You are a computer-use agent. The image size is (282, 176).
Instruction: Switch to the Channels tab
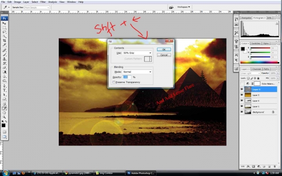257,69
